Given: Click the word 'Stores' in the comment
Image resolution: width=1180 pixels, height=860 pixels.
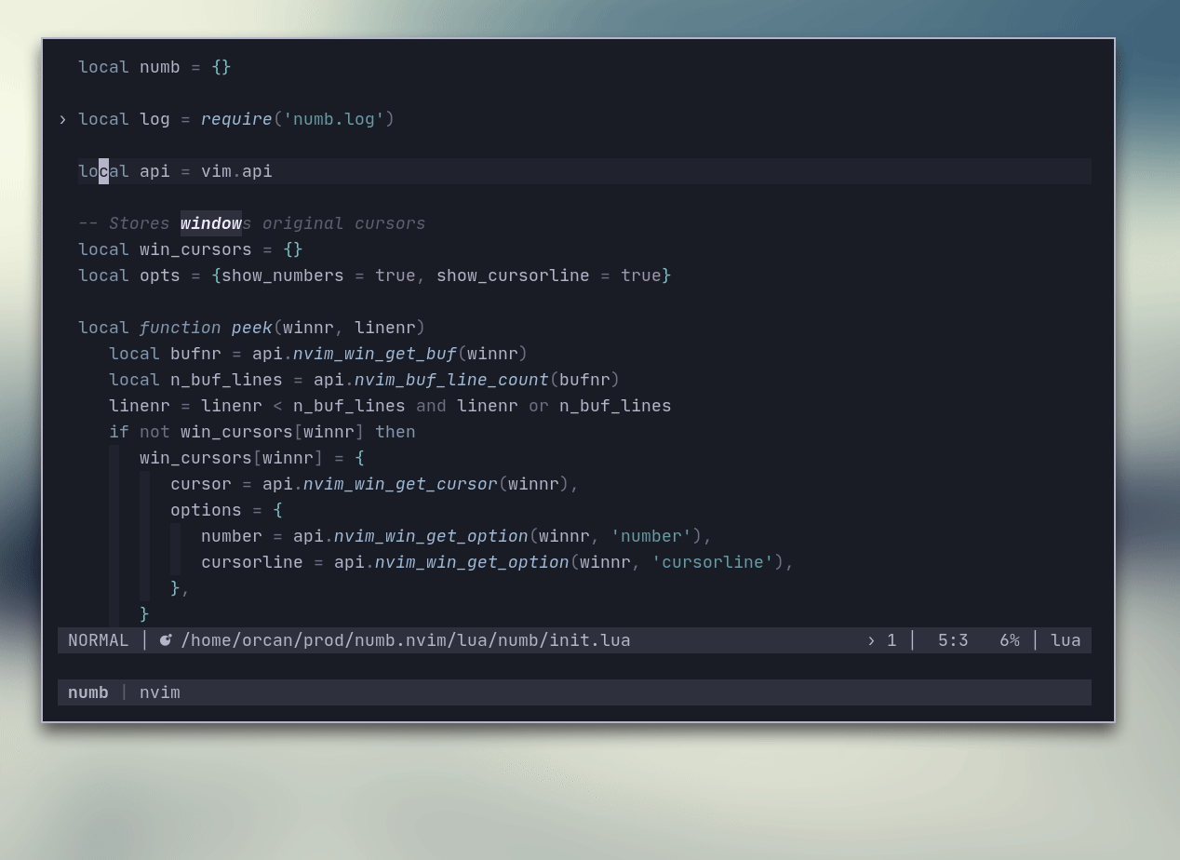Looking at the screenshot, I should (x=140, y=223).
